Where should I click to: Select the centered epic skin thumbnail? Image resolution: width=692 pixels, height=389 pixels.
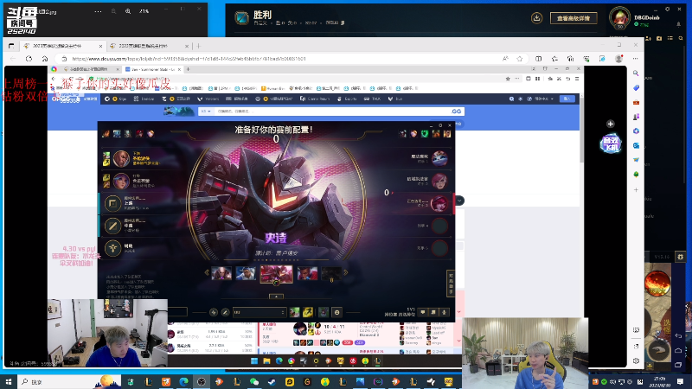[276, 273]
